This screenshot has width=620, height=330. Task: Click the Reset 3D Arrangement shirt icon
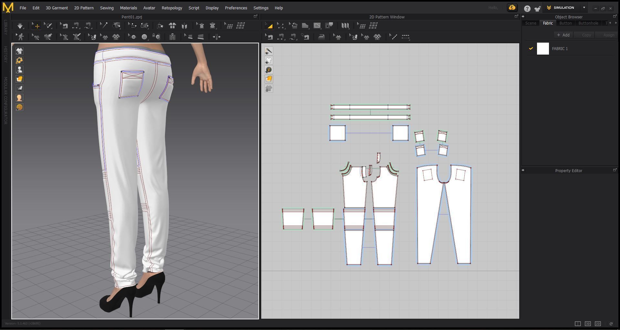tap(172, 26)
